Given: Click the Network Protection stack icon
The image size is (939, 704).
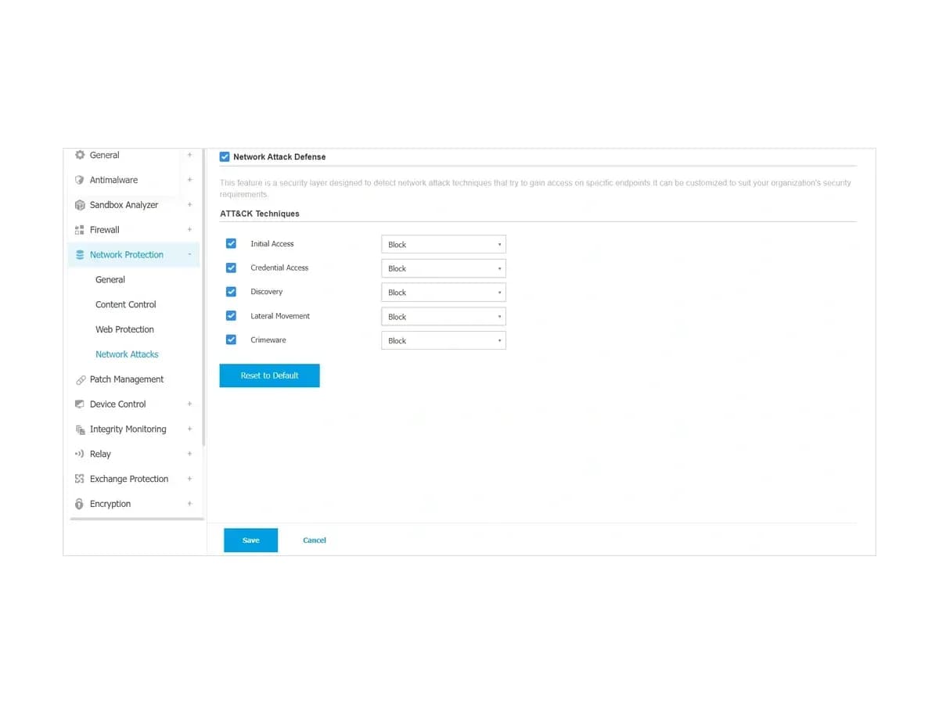Looking at the screenshot, I should 79,255.
